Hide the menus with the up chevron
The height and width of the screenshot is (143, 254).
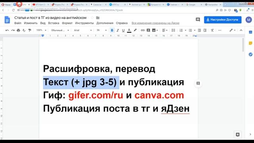point(241,30)
